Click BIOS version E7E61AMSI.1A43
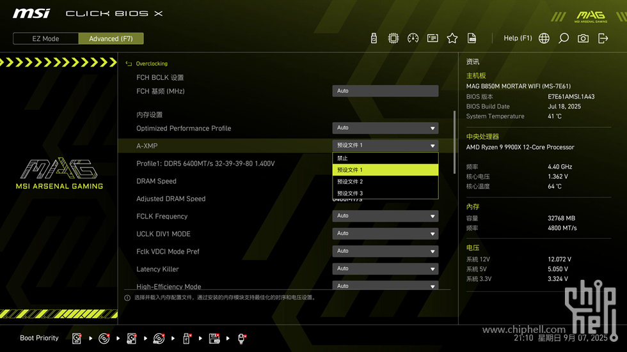This screenshot has width=627, height=352. [571, 96]
